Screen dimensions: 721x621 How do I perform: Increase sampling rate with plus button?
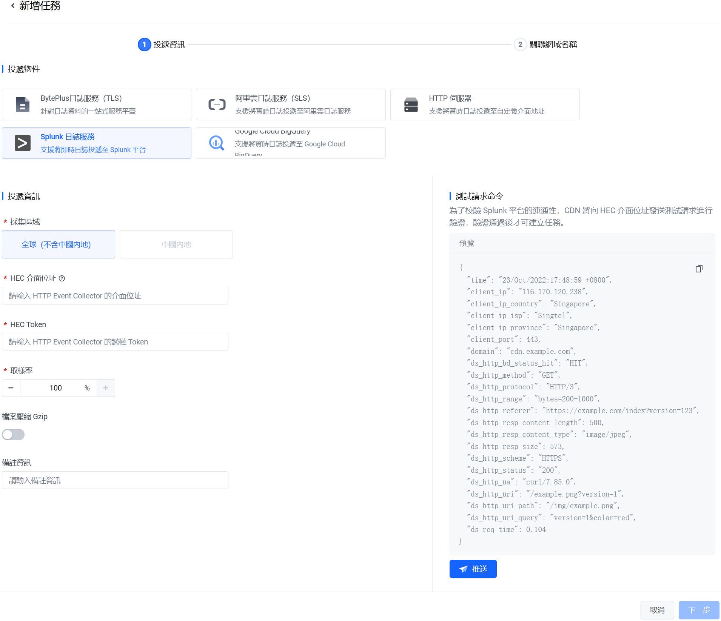coord(106,388)
